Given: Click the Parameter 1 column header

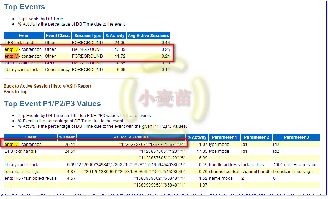Looking at the screenshot, I should point(224,137).
